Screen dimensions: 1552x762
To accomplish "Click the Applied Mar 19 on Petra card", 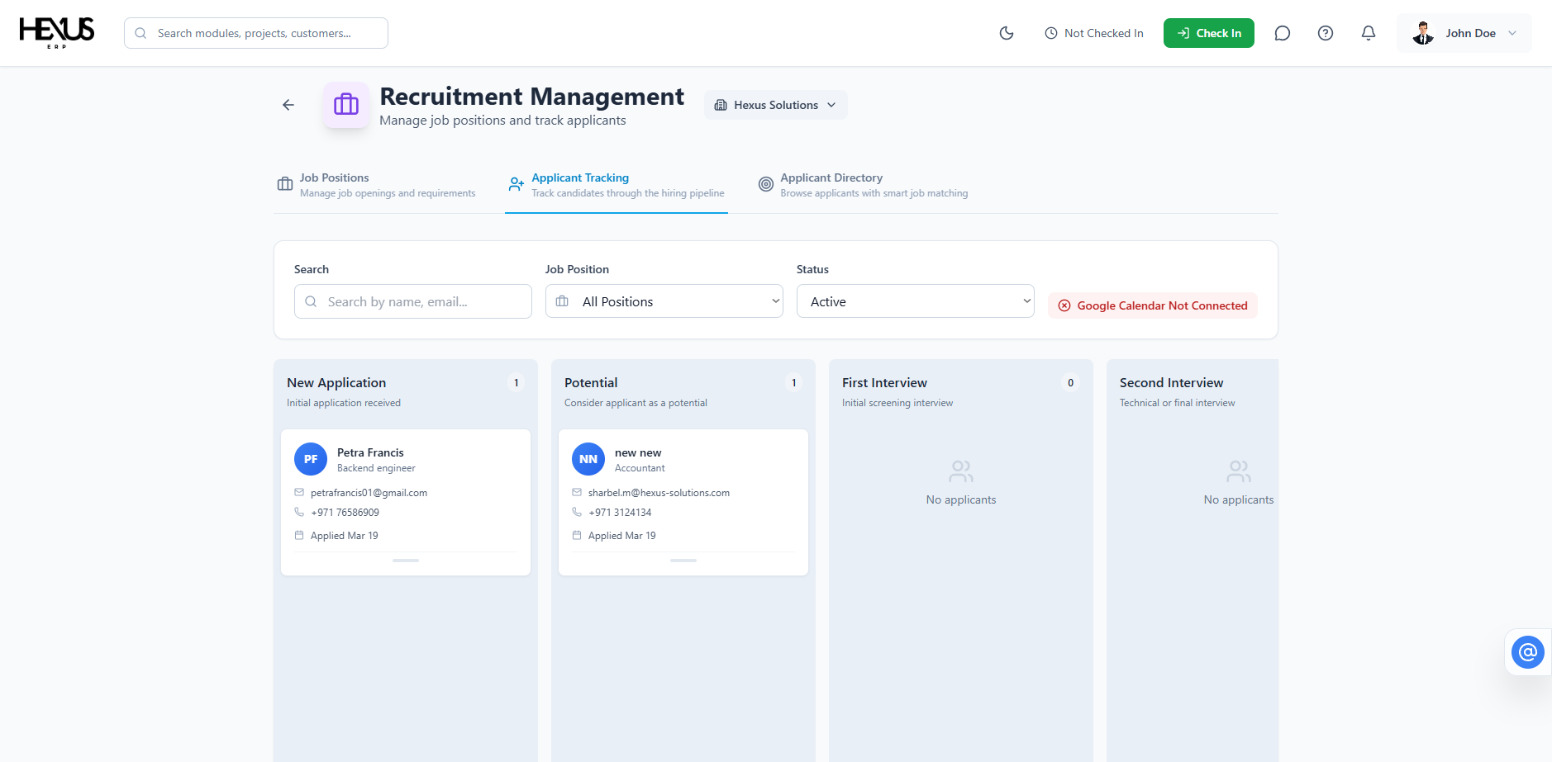I will [x=345, y=536].
